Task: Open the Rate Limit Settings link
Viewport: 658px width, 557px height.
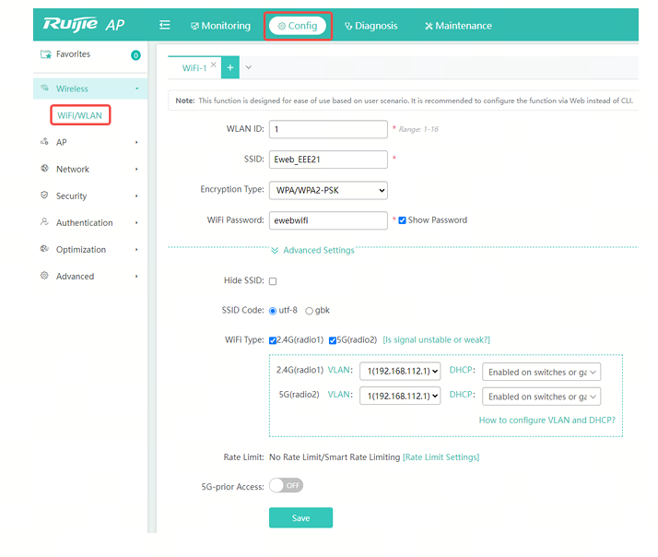Action: [x=441, y=457]
